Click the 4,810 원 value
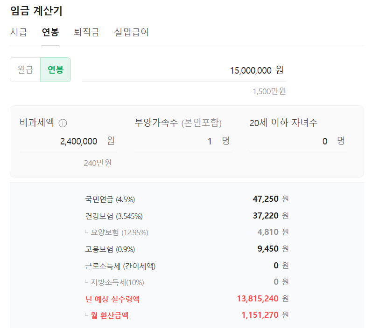The height and width of the screenshot is (328, 372). [x=273, y=232]
